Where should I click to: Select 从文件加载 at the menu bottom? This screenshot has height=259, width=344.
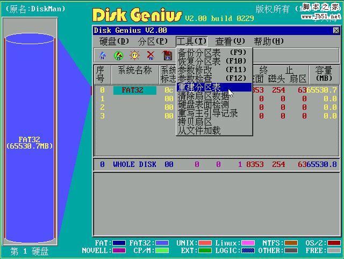[199, 130]
